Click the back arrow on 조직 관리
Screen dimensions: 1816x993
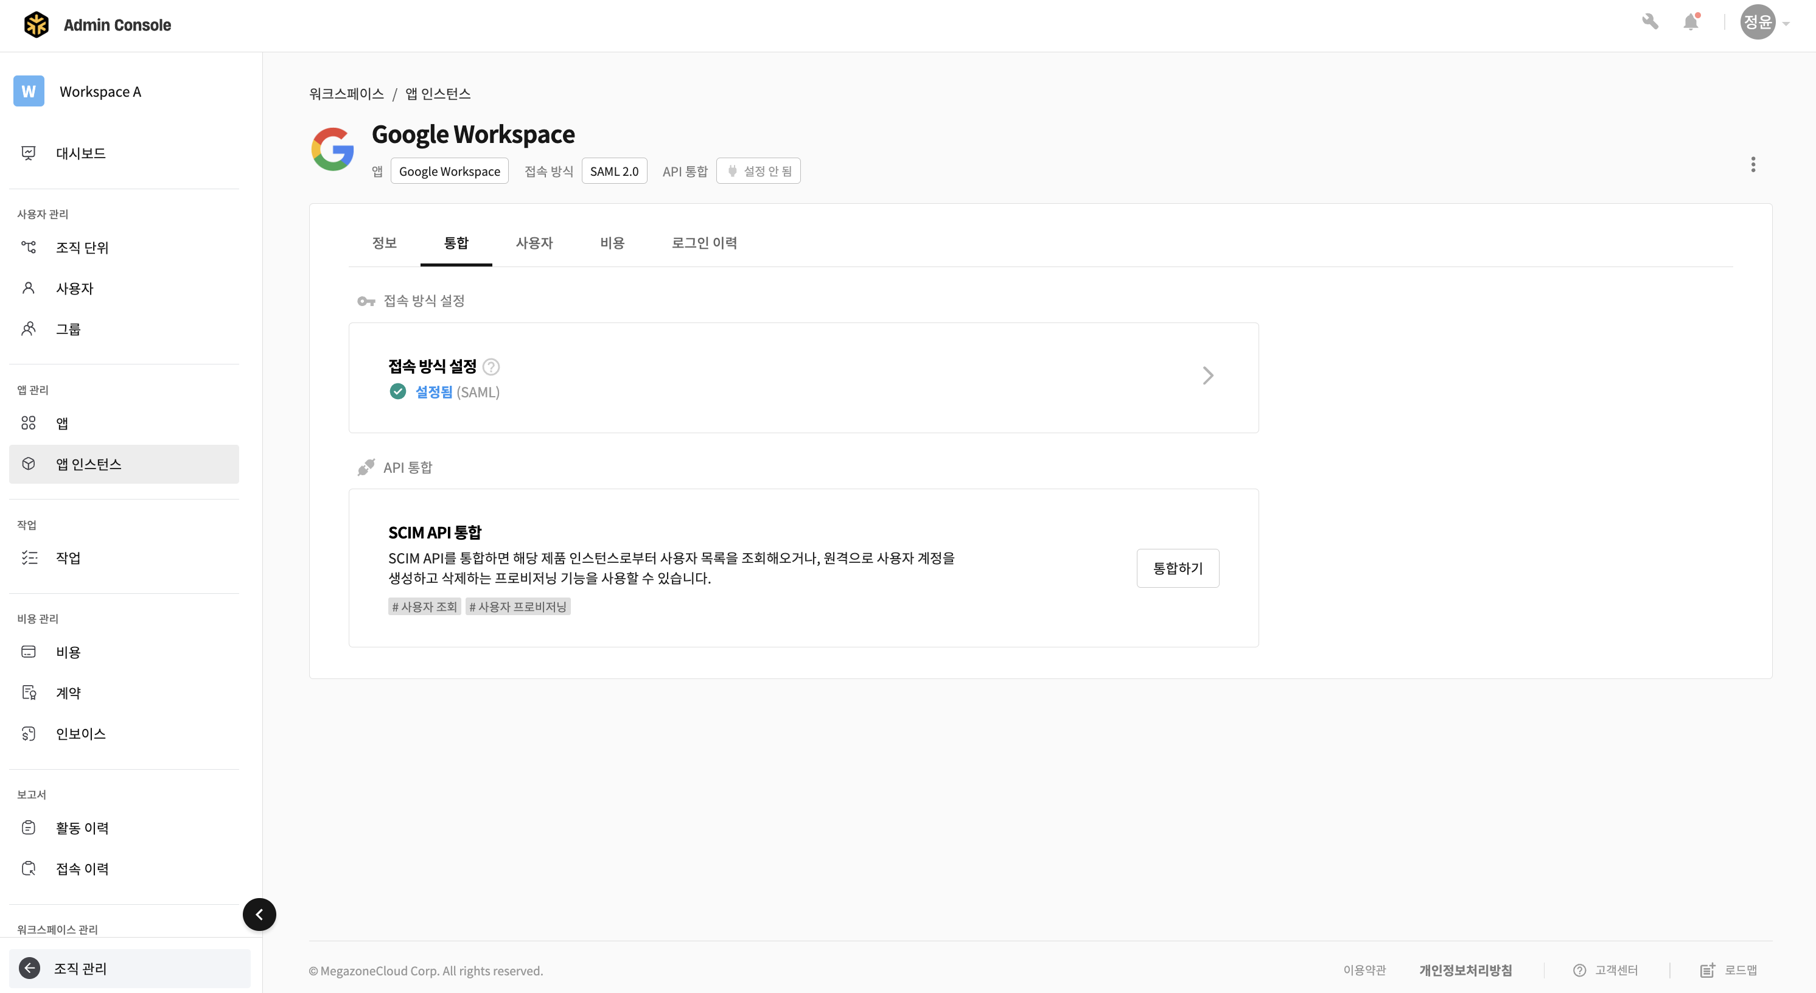coord(30,967)
